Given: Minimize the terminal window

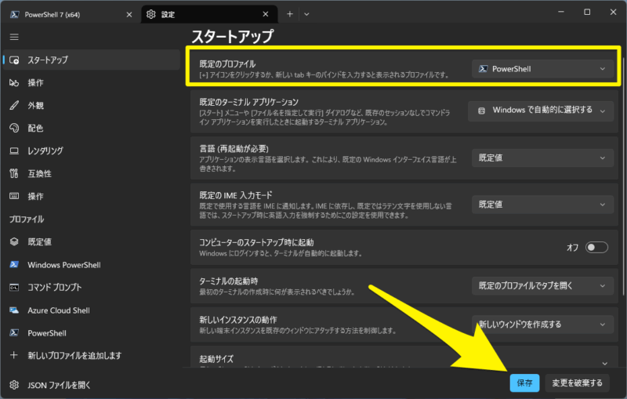Looking at the screenshot, I should click(561, 12).
